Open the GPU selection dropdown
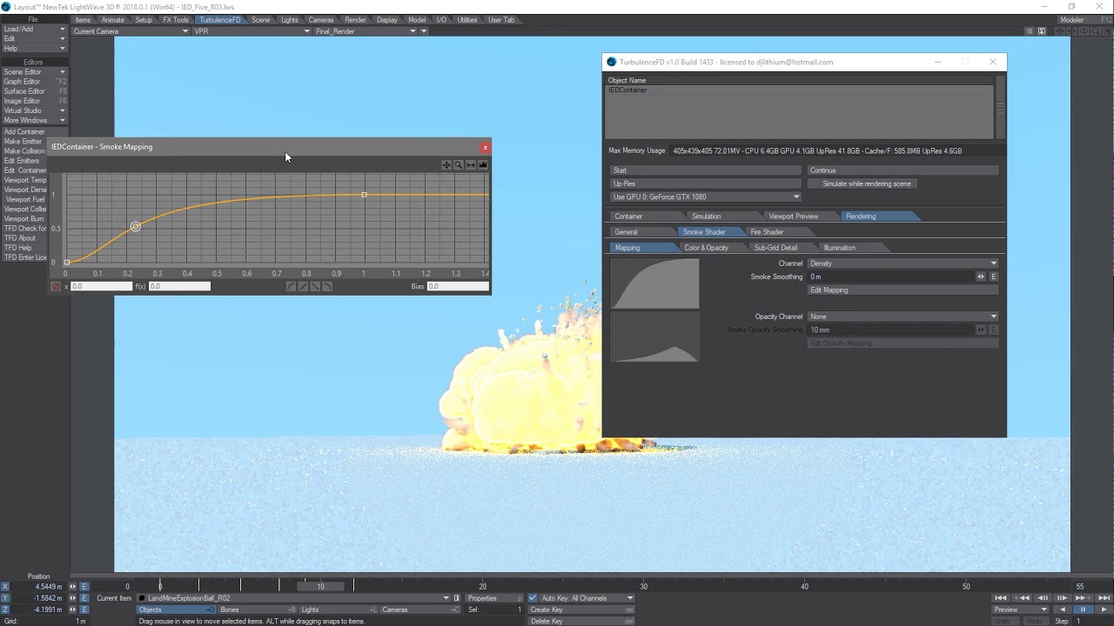The image size is (1114, 626). point(706,196)
